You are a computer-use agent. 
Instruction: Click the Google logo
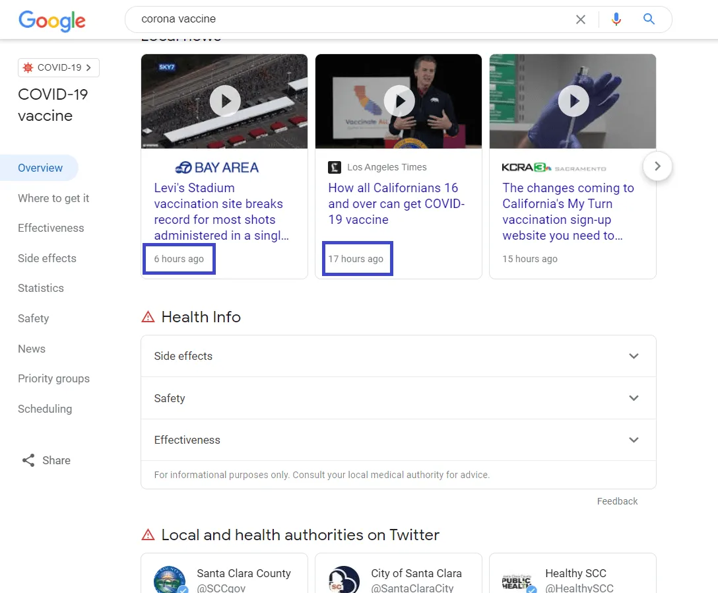52,20
